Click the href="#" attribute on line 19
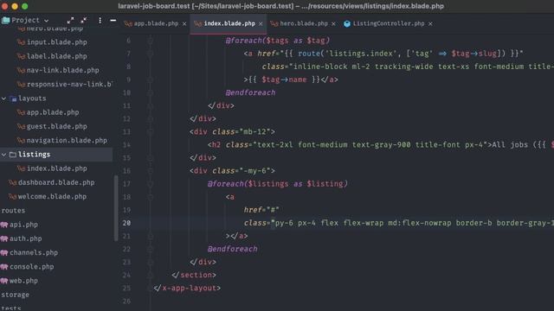Viewport: 554px width, 311px height. (x=261, y=210)
